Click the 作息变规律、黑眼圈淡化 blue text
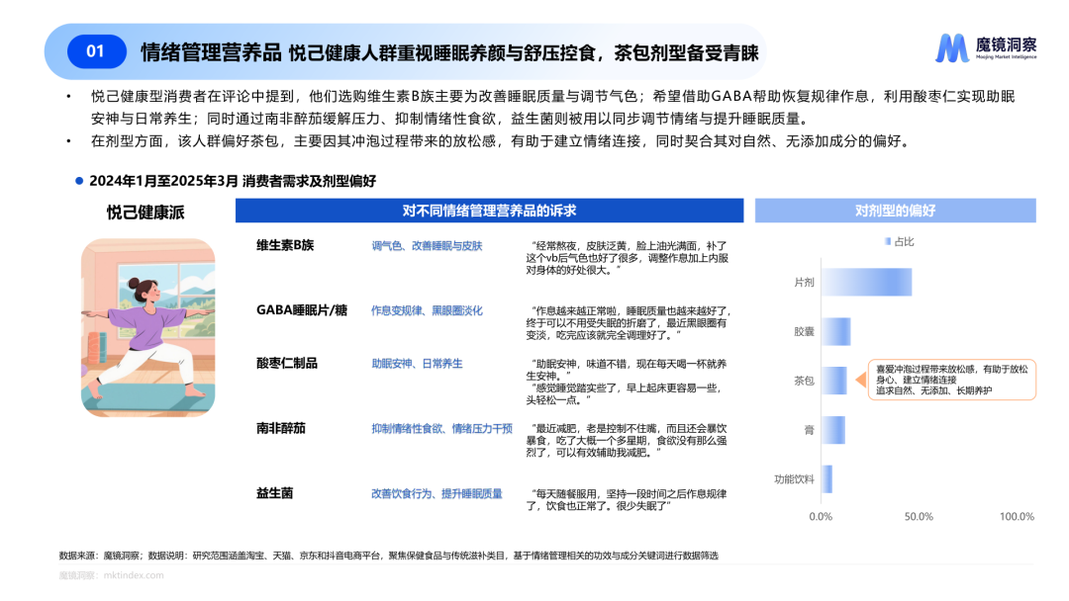The image size is (1069, 601). click(x=427, y=310)
